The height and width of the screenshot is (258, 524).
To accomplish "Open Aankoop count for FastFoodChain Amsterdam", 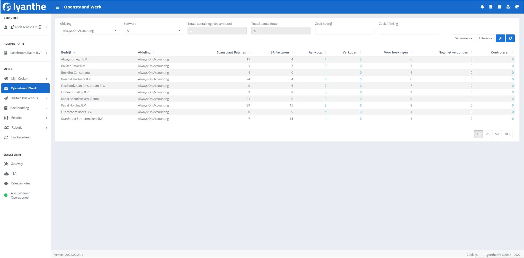I will pyautogui.click(x=325, y=86).
